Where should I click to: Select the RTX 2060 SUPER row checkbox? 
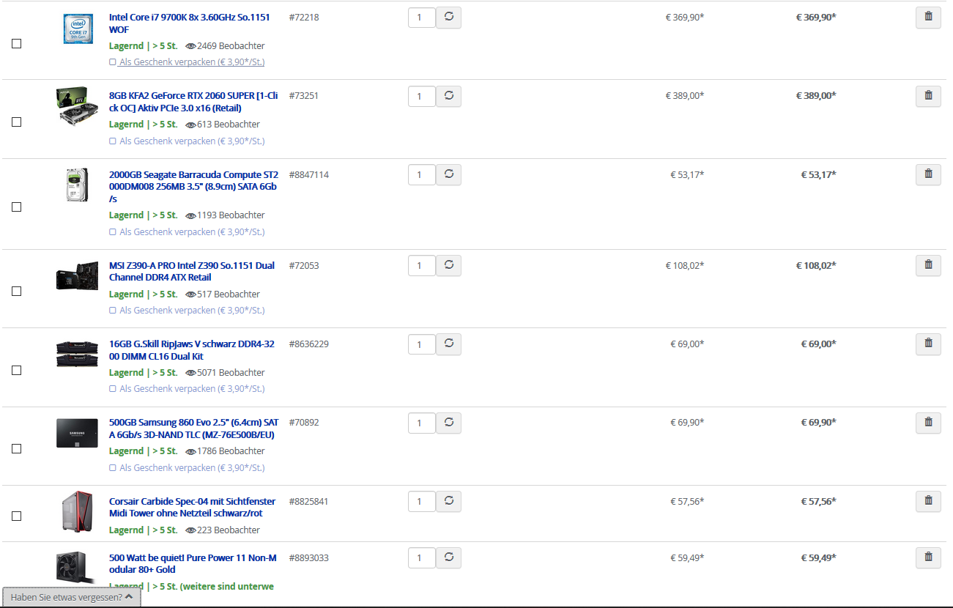(17, 122)
